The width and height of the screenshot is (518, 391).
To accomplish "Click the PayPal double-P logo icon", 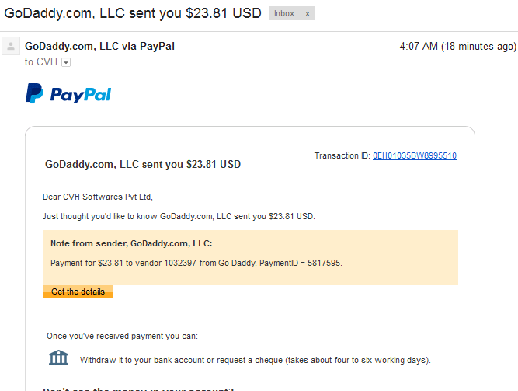I will (x=34, y=93).
